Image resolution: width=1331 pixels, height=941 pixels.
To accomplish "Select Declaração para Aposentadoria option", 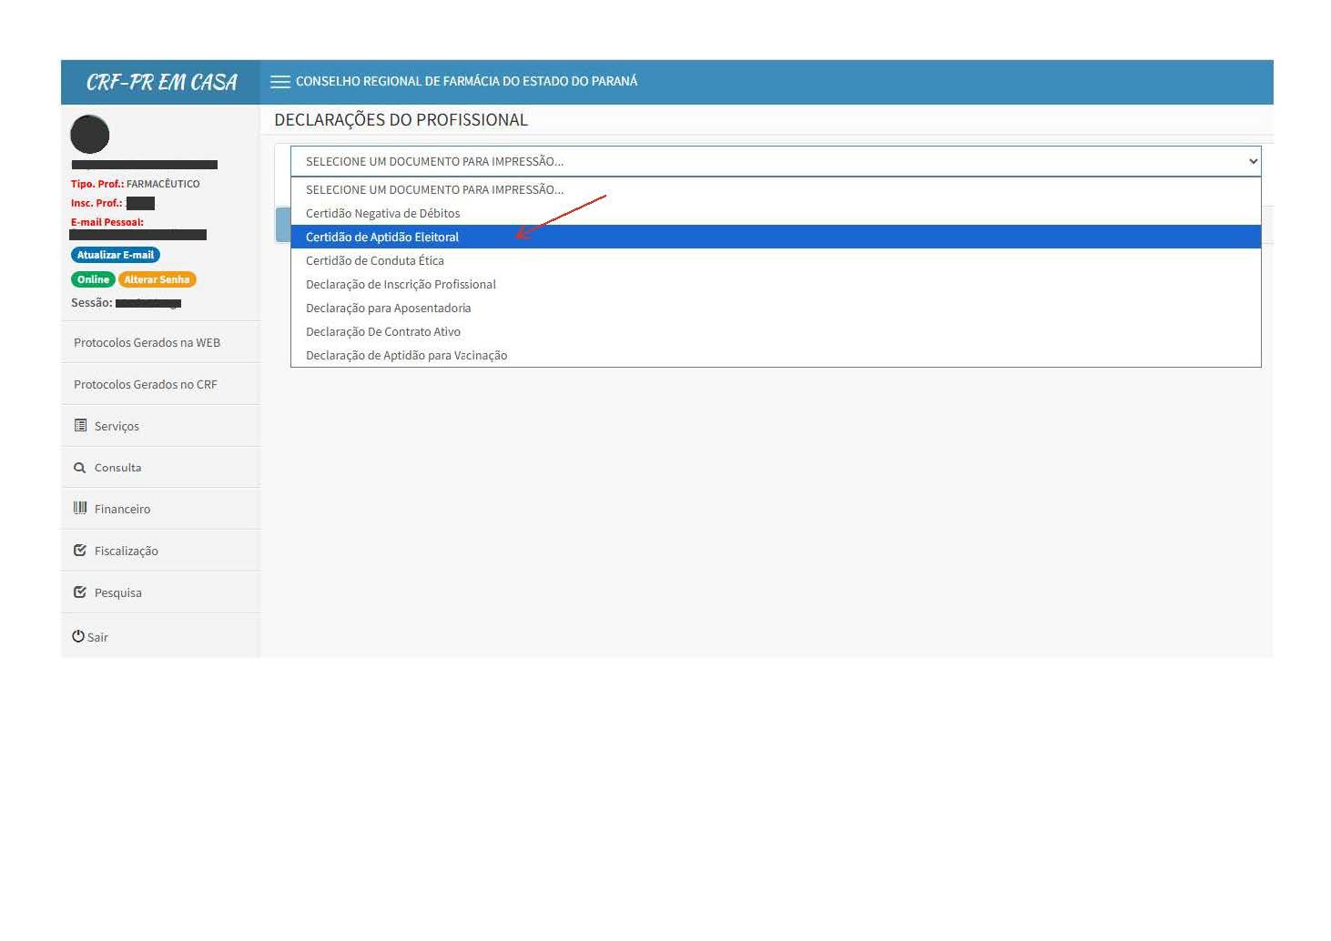I will coord(388,308).
